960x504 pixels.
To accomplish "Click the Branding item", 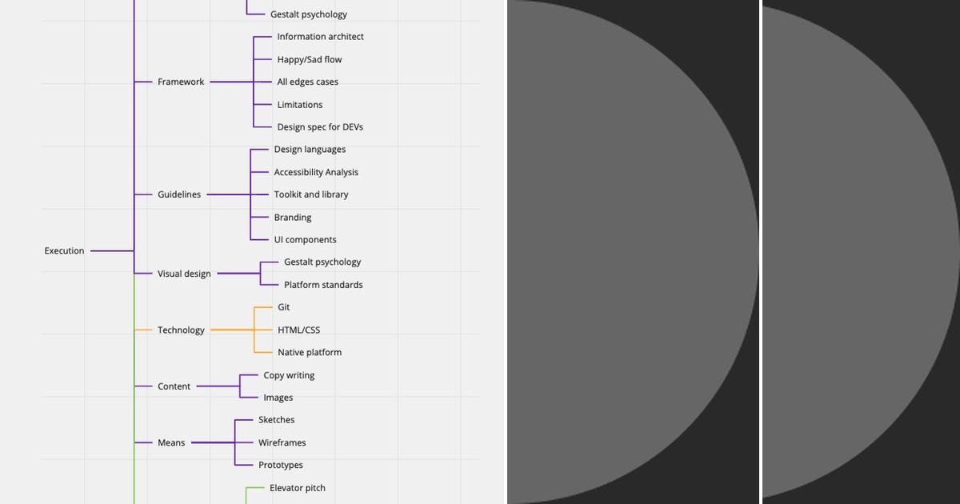I will pos(293,217).
